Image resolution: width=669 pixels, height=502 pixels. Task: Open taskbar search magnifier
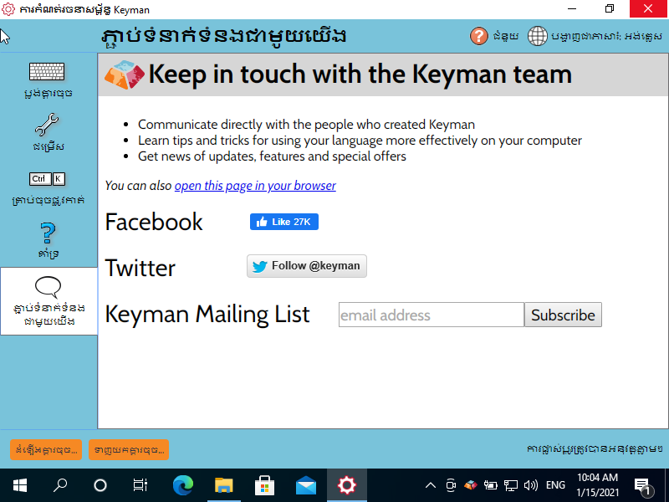60,485
